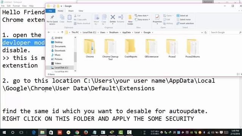
Task: Open Notepad's Format menu
Action: point(16,6)
